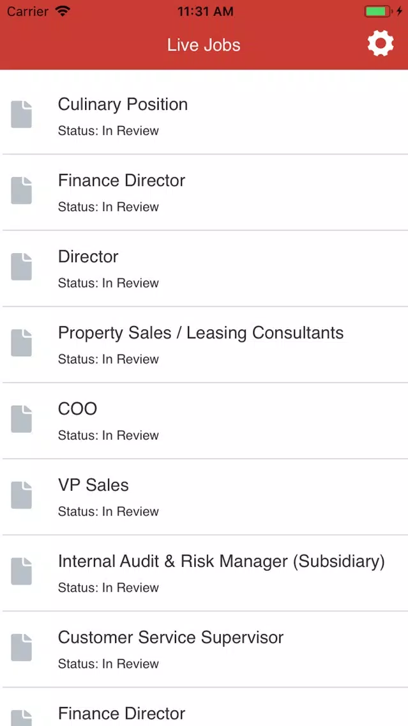This screenshot has width=408, height=726.
Task: Open the first Finance Director job title
Action: click(122, 181)
